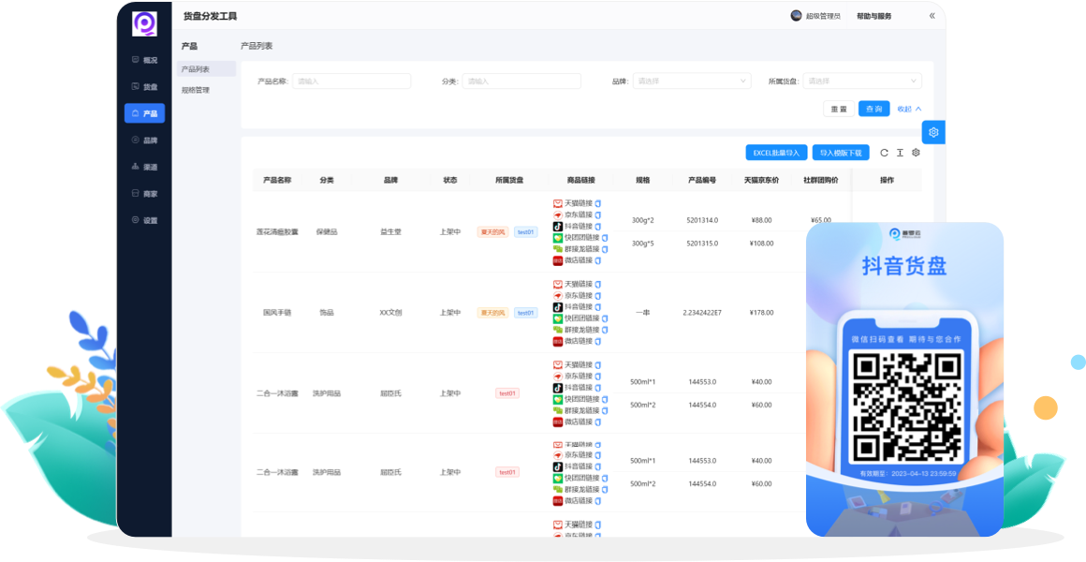Image resolution: width=1086 pixels, height=562 pixels.
Task: Click the ¥178.00 price cell
Action: [761, 313]
